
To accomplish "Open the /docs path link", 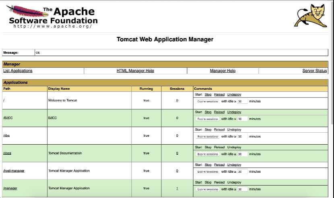I will pos(7,153).
